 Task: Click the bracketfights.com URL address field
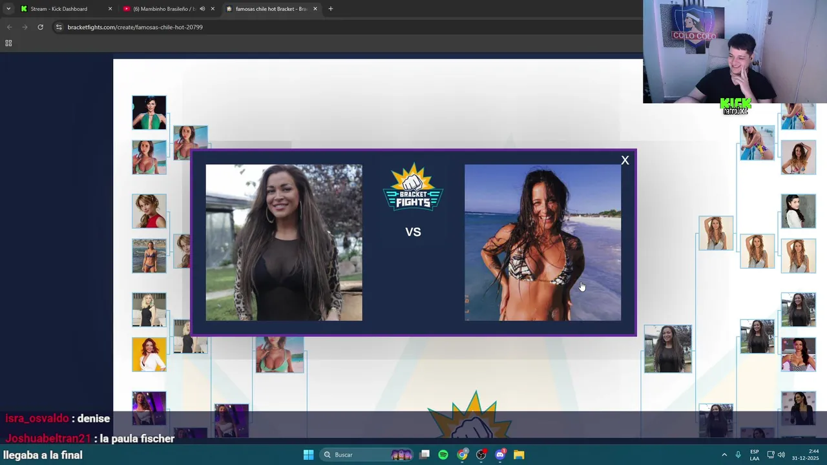click(135, 27)
